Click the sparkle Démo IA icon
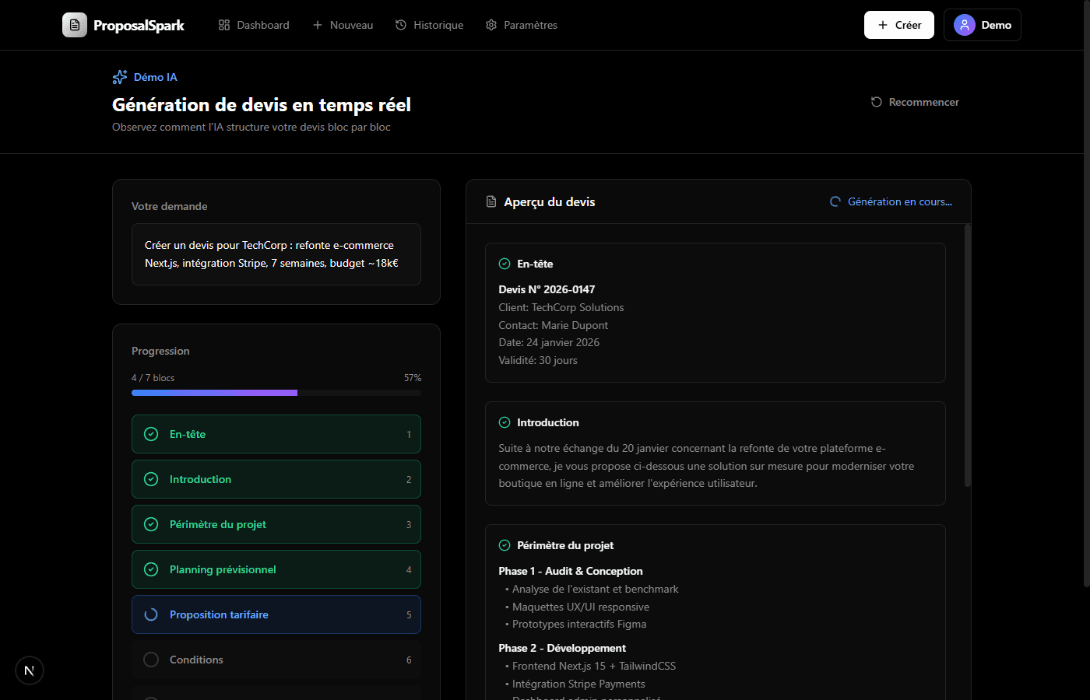This screenshot has width=1090, height=700. (x=120, y=77)
